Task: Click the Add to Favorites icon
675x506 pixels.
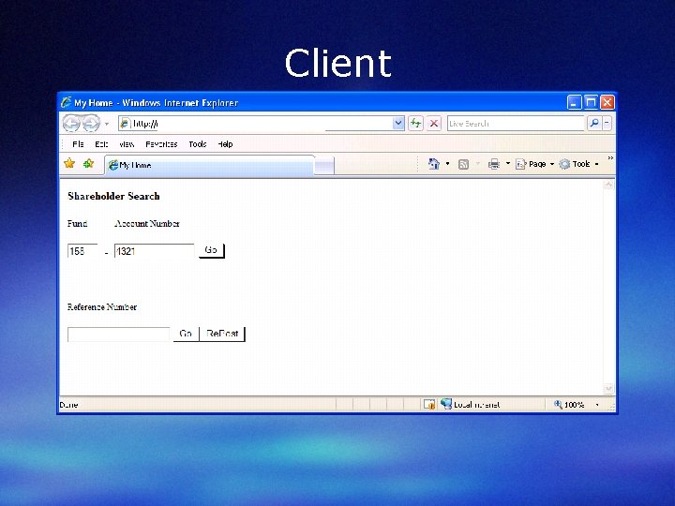Action: [x=89, y=163]
